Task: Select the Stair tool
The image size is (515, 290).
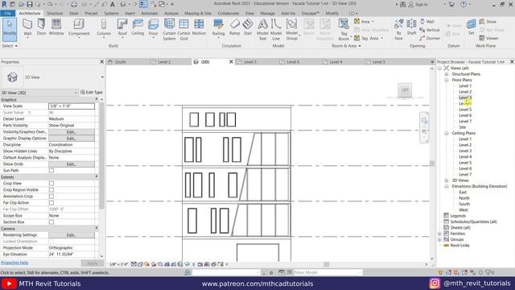Action: pos(248,27)
